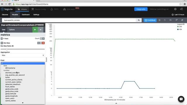The height and width of the screenshot is (105, 187).
Task: Go to Visualize
Action: pos(15,15)
